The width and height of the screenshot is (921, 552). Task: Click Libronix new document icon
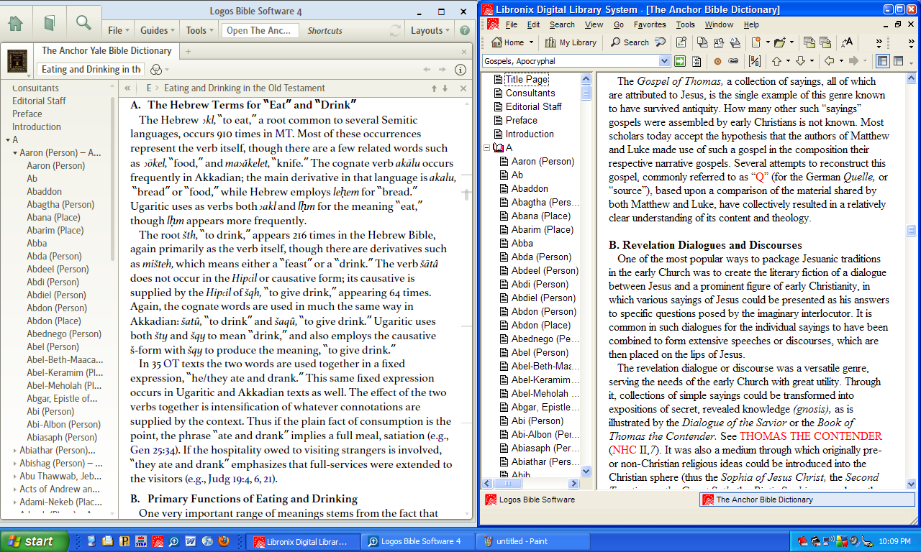pos(756,42)
